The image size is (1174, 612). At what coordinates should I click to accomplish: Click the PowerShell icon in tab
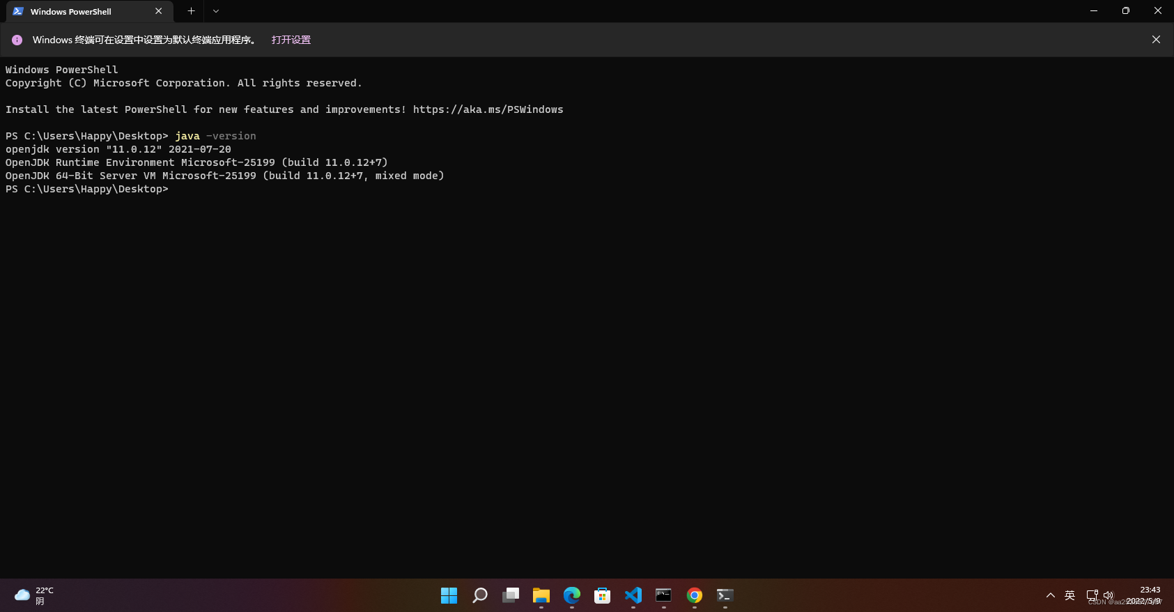[18, 11]
